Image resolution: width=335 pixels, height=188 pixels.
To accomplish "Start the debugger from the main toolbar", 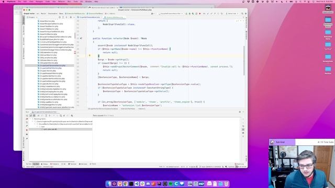I will 189,14.
